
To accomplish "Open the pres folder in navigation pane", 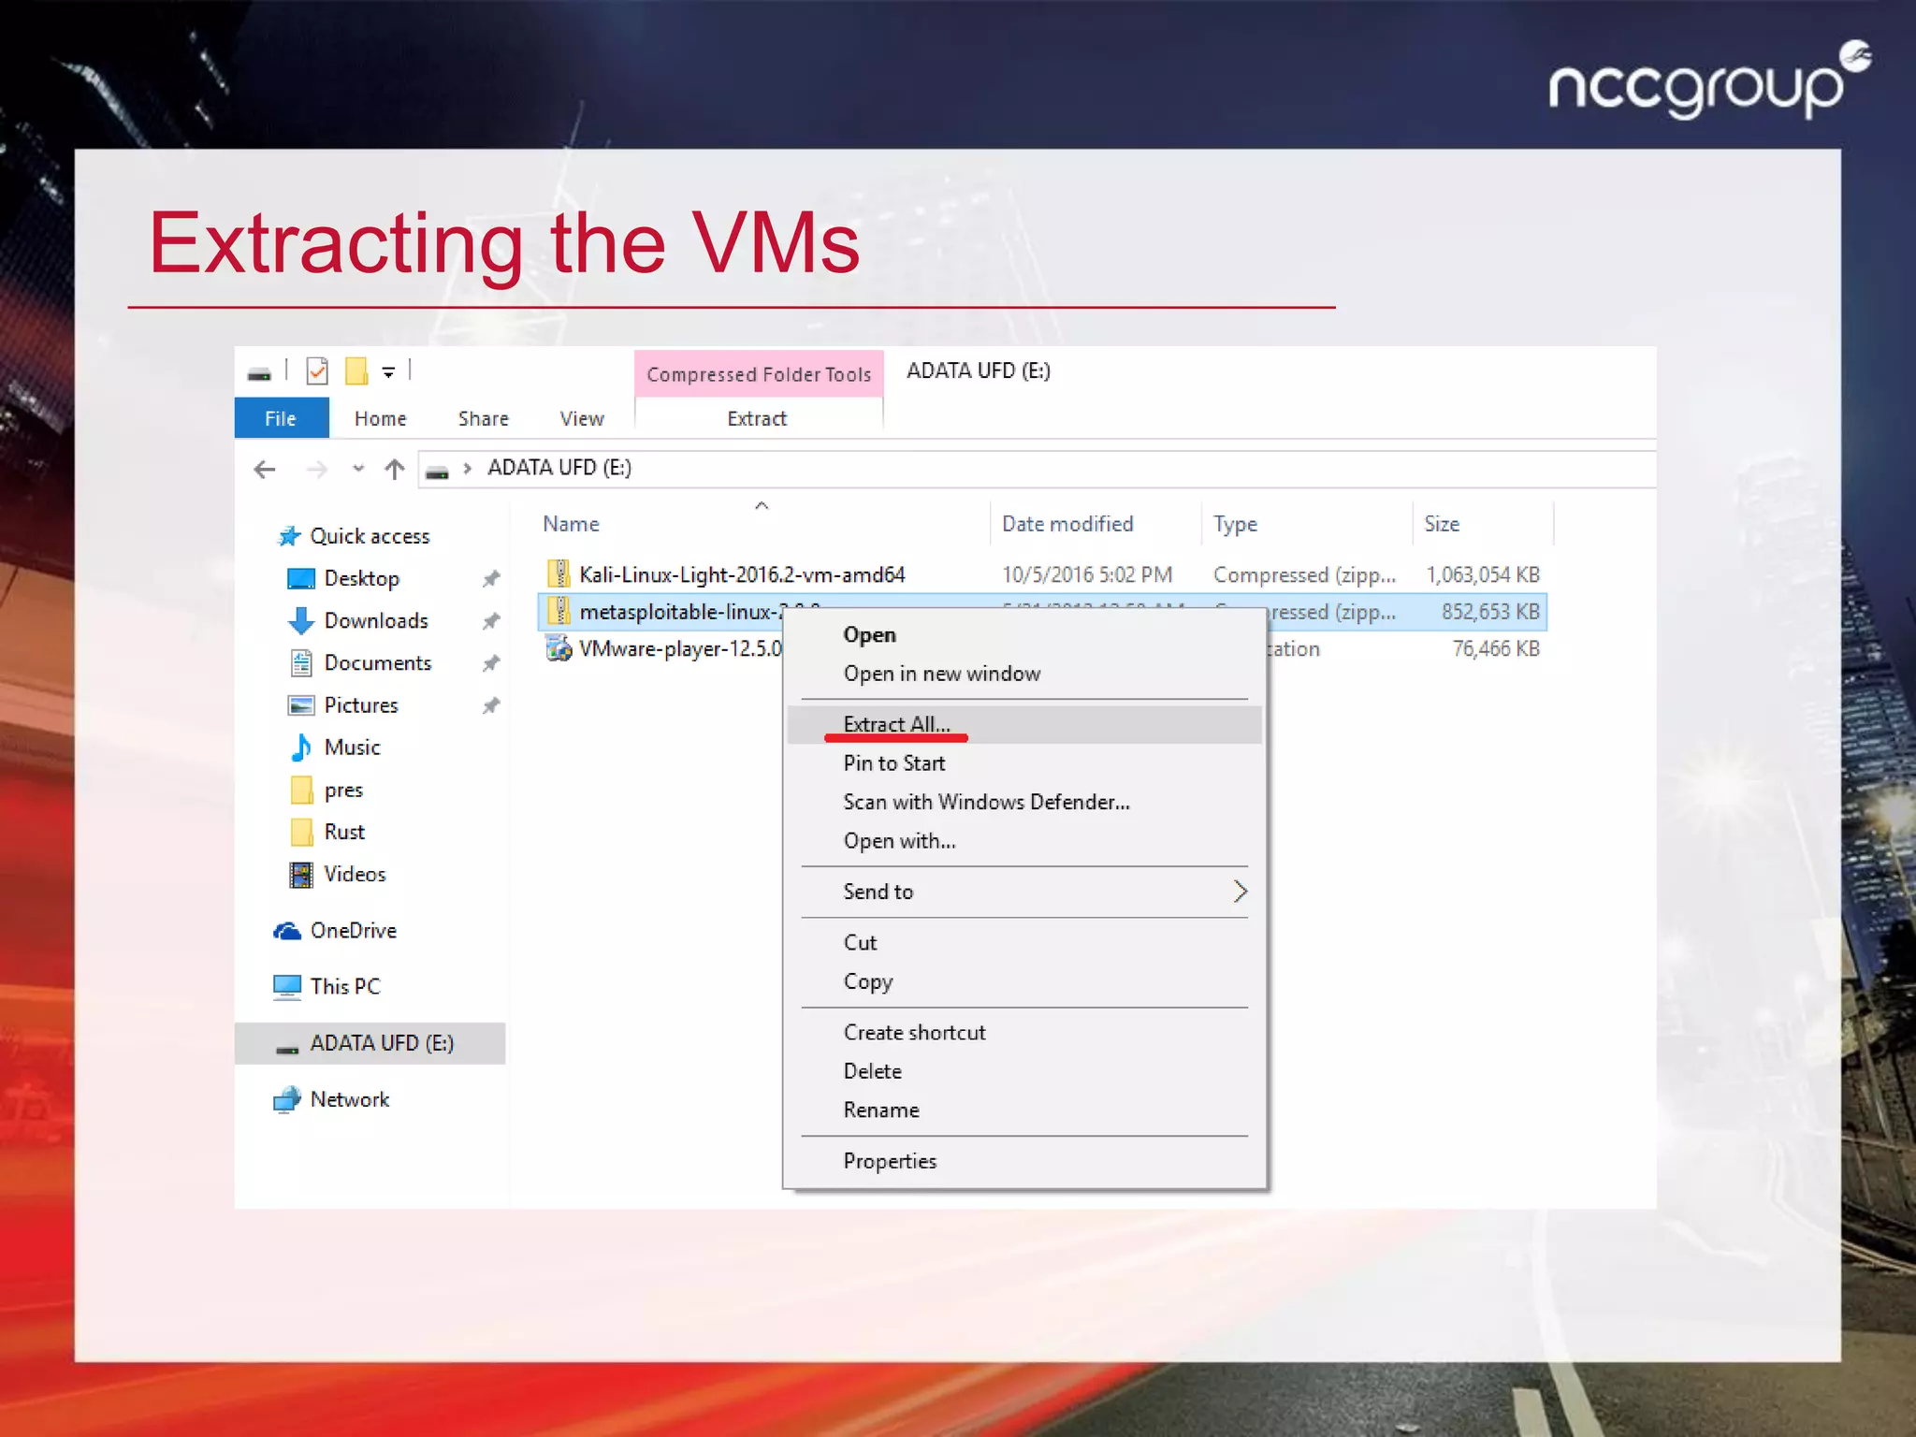I will point(343,791).
